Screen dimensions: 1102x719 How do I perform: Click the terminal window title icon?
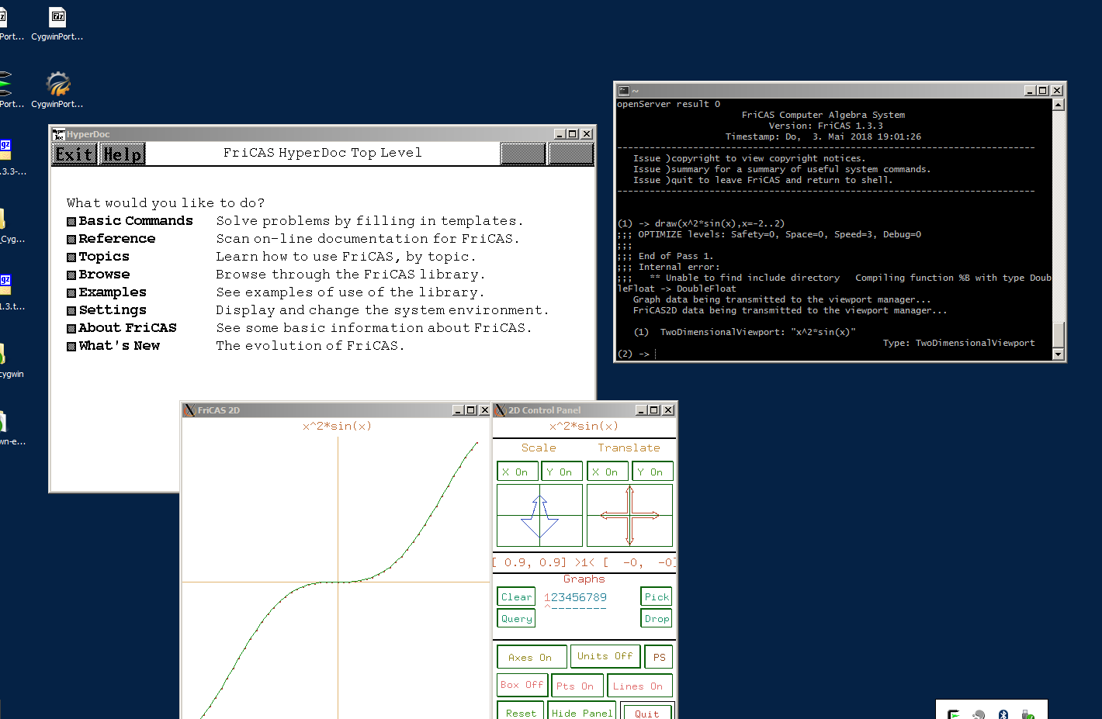(623, 91)
